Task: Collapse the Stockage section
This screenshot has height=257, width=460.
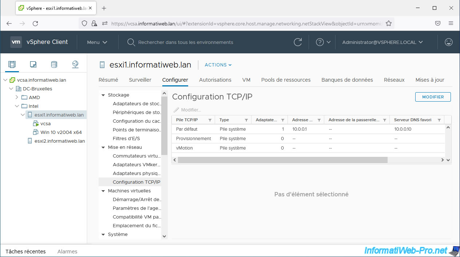Action: [103, 95]
